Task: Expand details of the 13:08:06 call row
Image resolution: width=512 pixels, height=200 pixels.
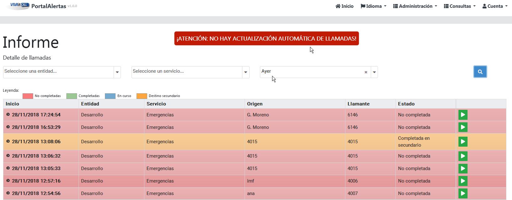Action: 8,141
